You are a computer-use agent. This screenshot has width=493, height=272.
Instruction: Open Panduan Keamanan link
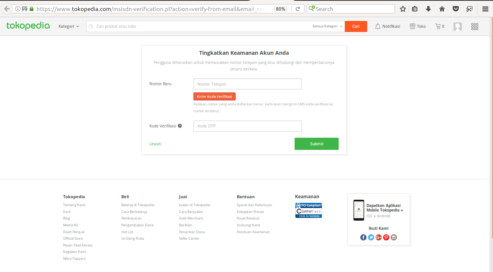click(x=253, y=232)
